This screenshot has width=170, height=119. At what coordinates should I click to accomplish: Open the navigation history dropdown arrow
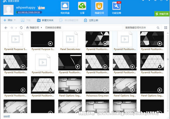(x=16, y=28)
